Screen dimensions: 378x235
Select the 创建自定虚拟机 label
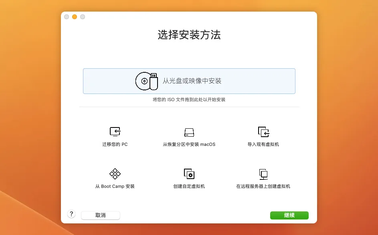click(x=189, y=186)
